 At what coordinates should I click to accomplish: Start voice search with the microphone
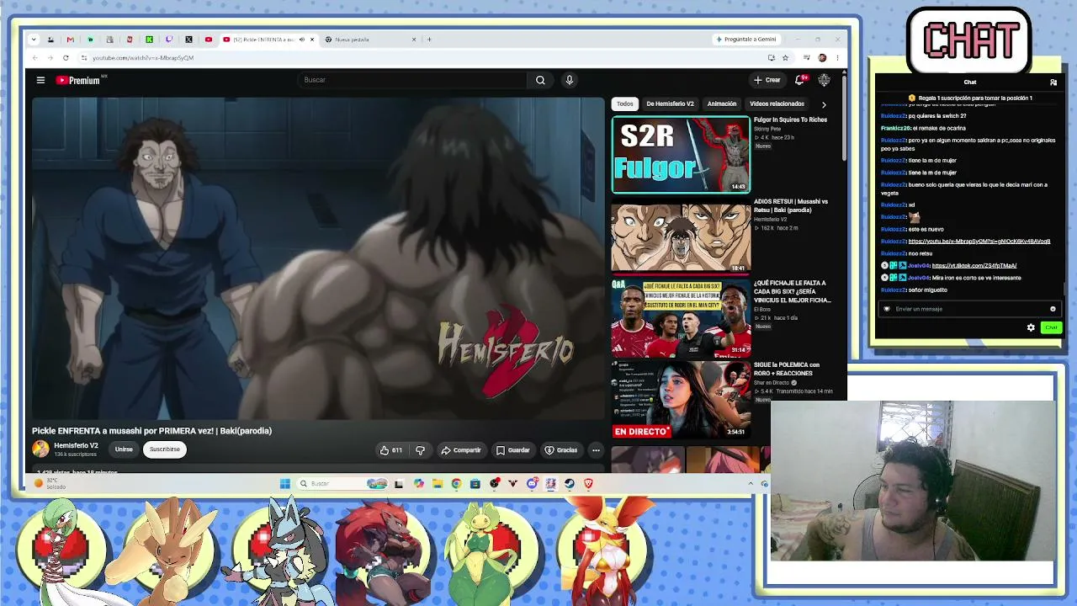pos(569,80)
